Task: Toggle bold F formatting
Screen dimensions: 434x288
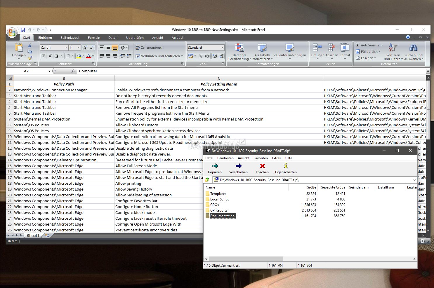Action: 44,56
